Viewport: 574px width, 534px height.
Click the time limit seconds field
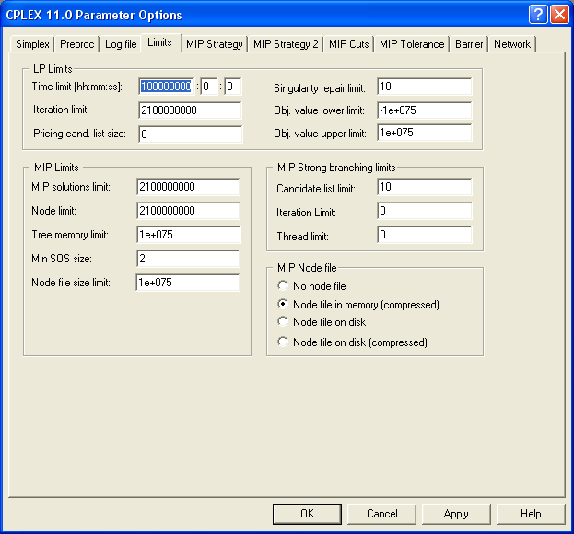point(233,87)
